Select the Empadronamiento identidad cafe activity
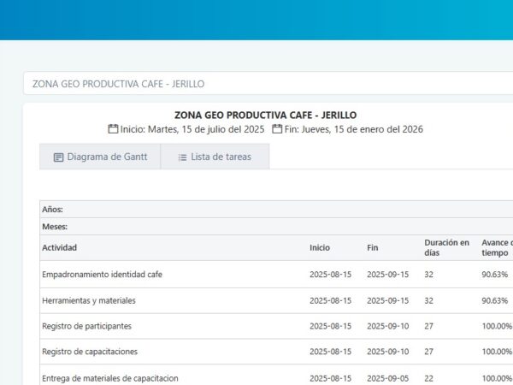Screen dimensions: 513x385 (102, 275)
